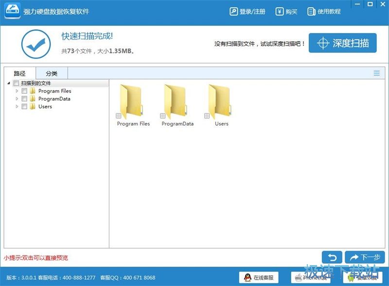389x286 pixels.
Task: Start 深度扫描 deep scan
Action: (343, 43)
